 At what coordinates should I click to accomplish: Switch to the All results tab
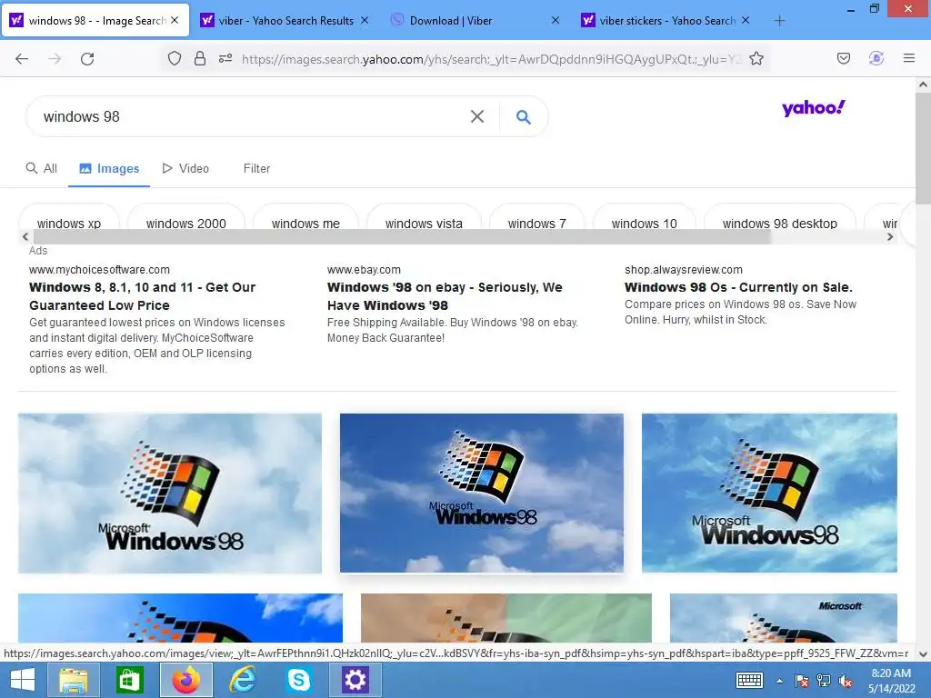tap(42, 168)
